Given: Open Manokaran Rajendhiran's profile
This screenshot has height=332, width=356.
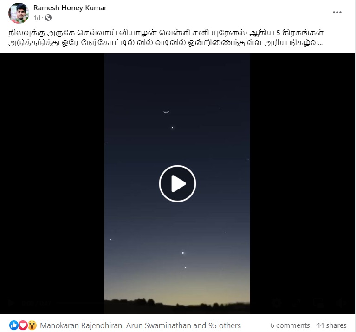Looking at the screenshot, I should 81,325.
